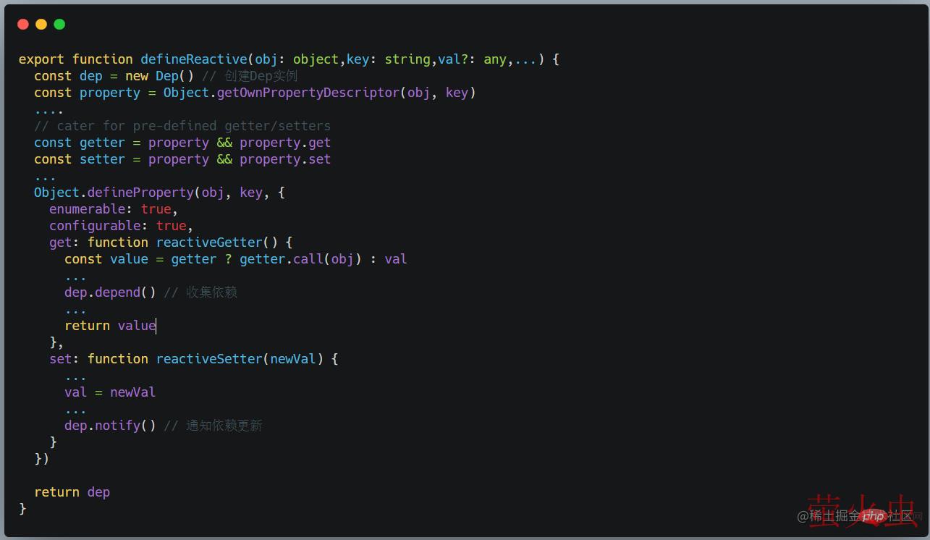Click the 稀土掘金 watermark text

[x=834, y=516]
